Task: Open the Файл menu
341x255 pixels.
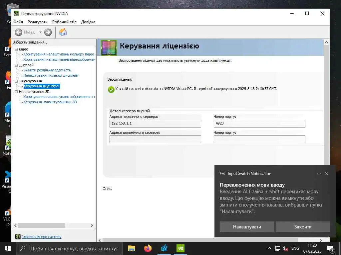Action: click(x=18, y=22)
